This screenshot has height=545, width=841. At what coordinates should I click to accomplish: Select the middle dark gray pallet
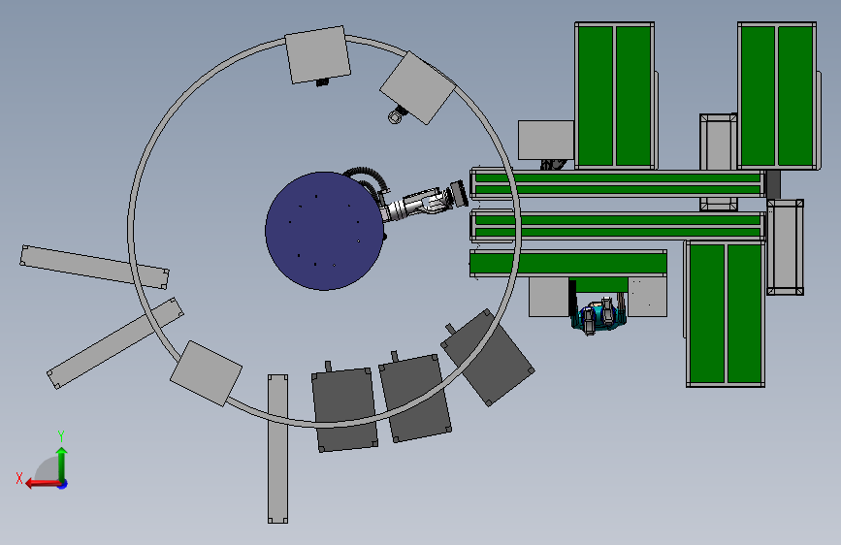tap(415, 398)
